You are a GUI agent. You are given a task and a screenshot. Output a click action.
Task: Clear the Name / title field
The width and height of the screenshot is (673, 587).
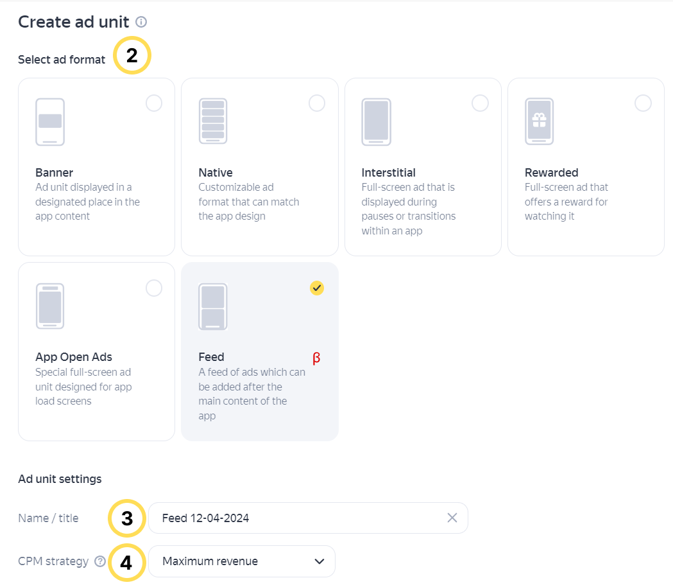(x=452, y=518)
